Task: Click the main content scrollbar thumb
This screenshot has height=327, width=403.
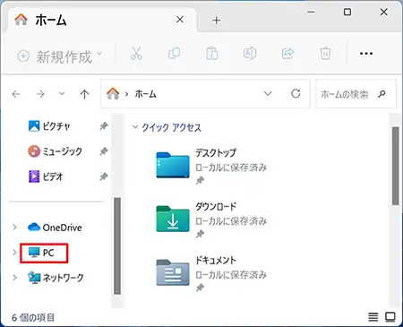Action: click(396, 166)
